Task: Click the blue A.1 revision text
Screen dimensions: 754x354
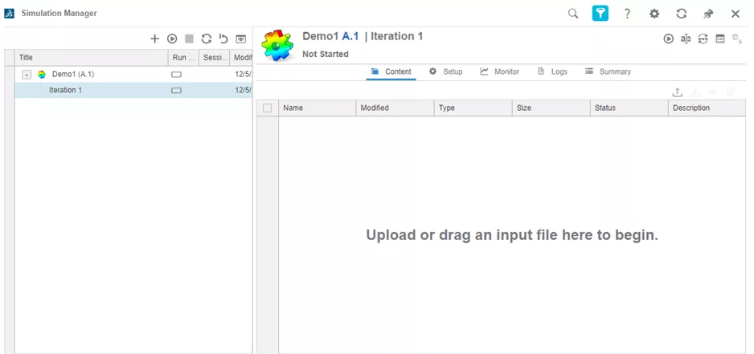Action: [x=350, y=36]
